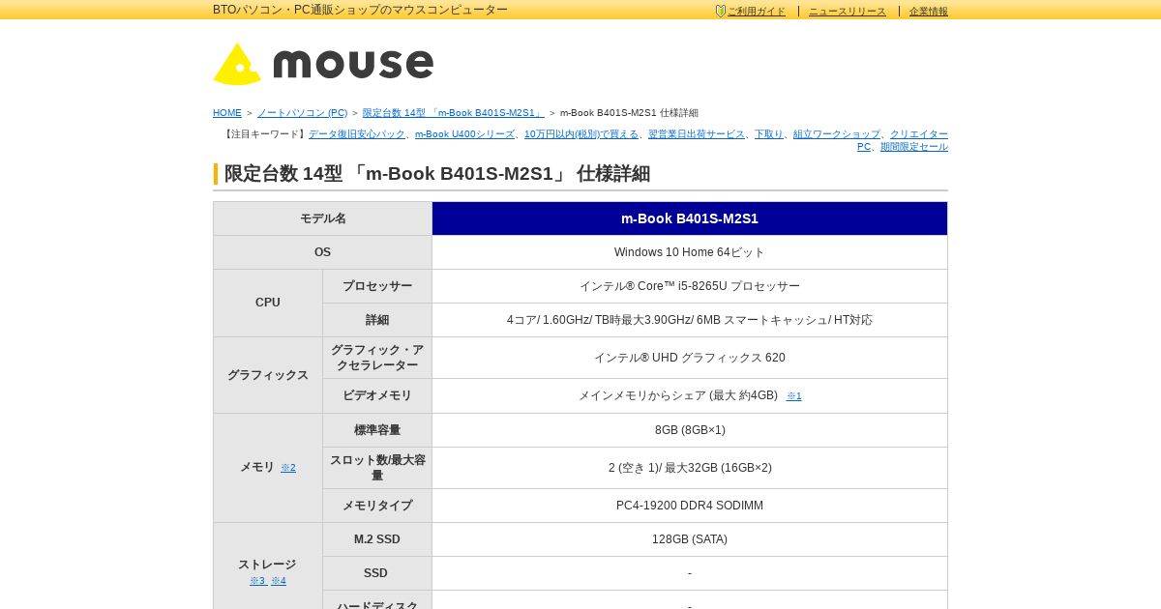
Task: Click 2 (空き 1)/ 最大32GB cell
Action: click(690, 468)
